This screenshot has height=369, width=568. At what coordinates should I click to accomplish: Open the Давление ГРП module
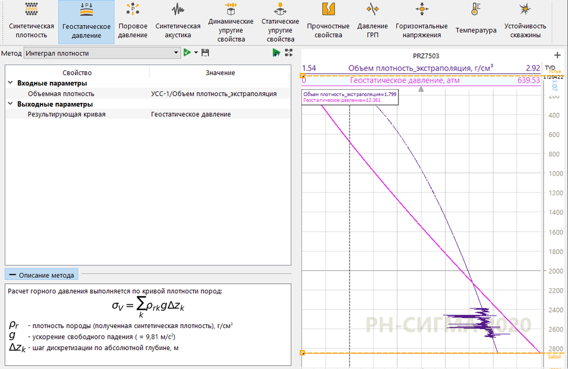pos(372,21)
